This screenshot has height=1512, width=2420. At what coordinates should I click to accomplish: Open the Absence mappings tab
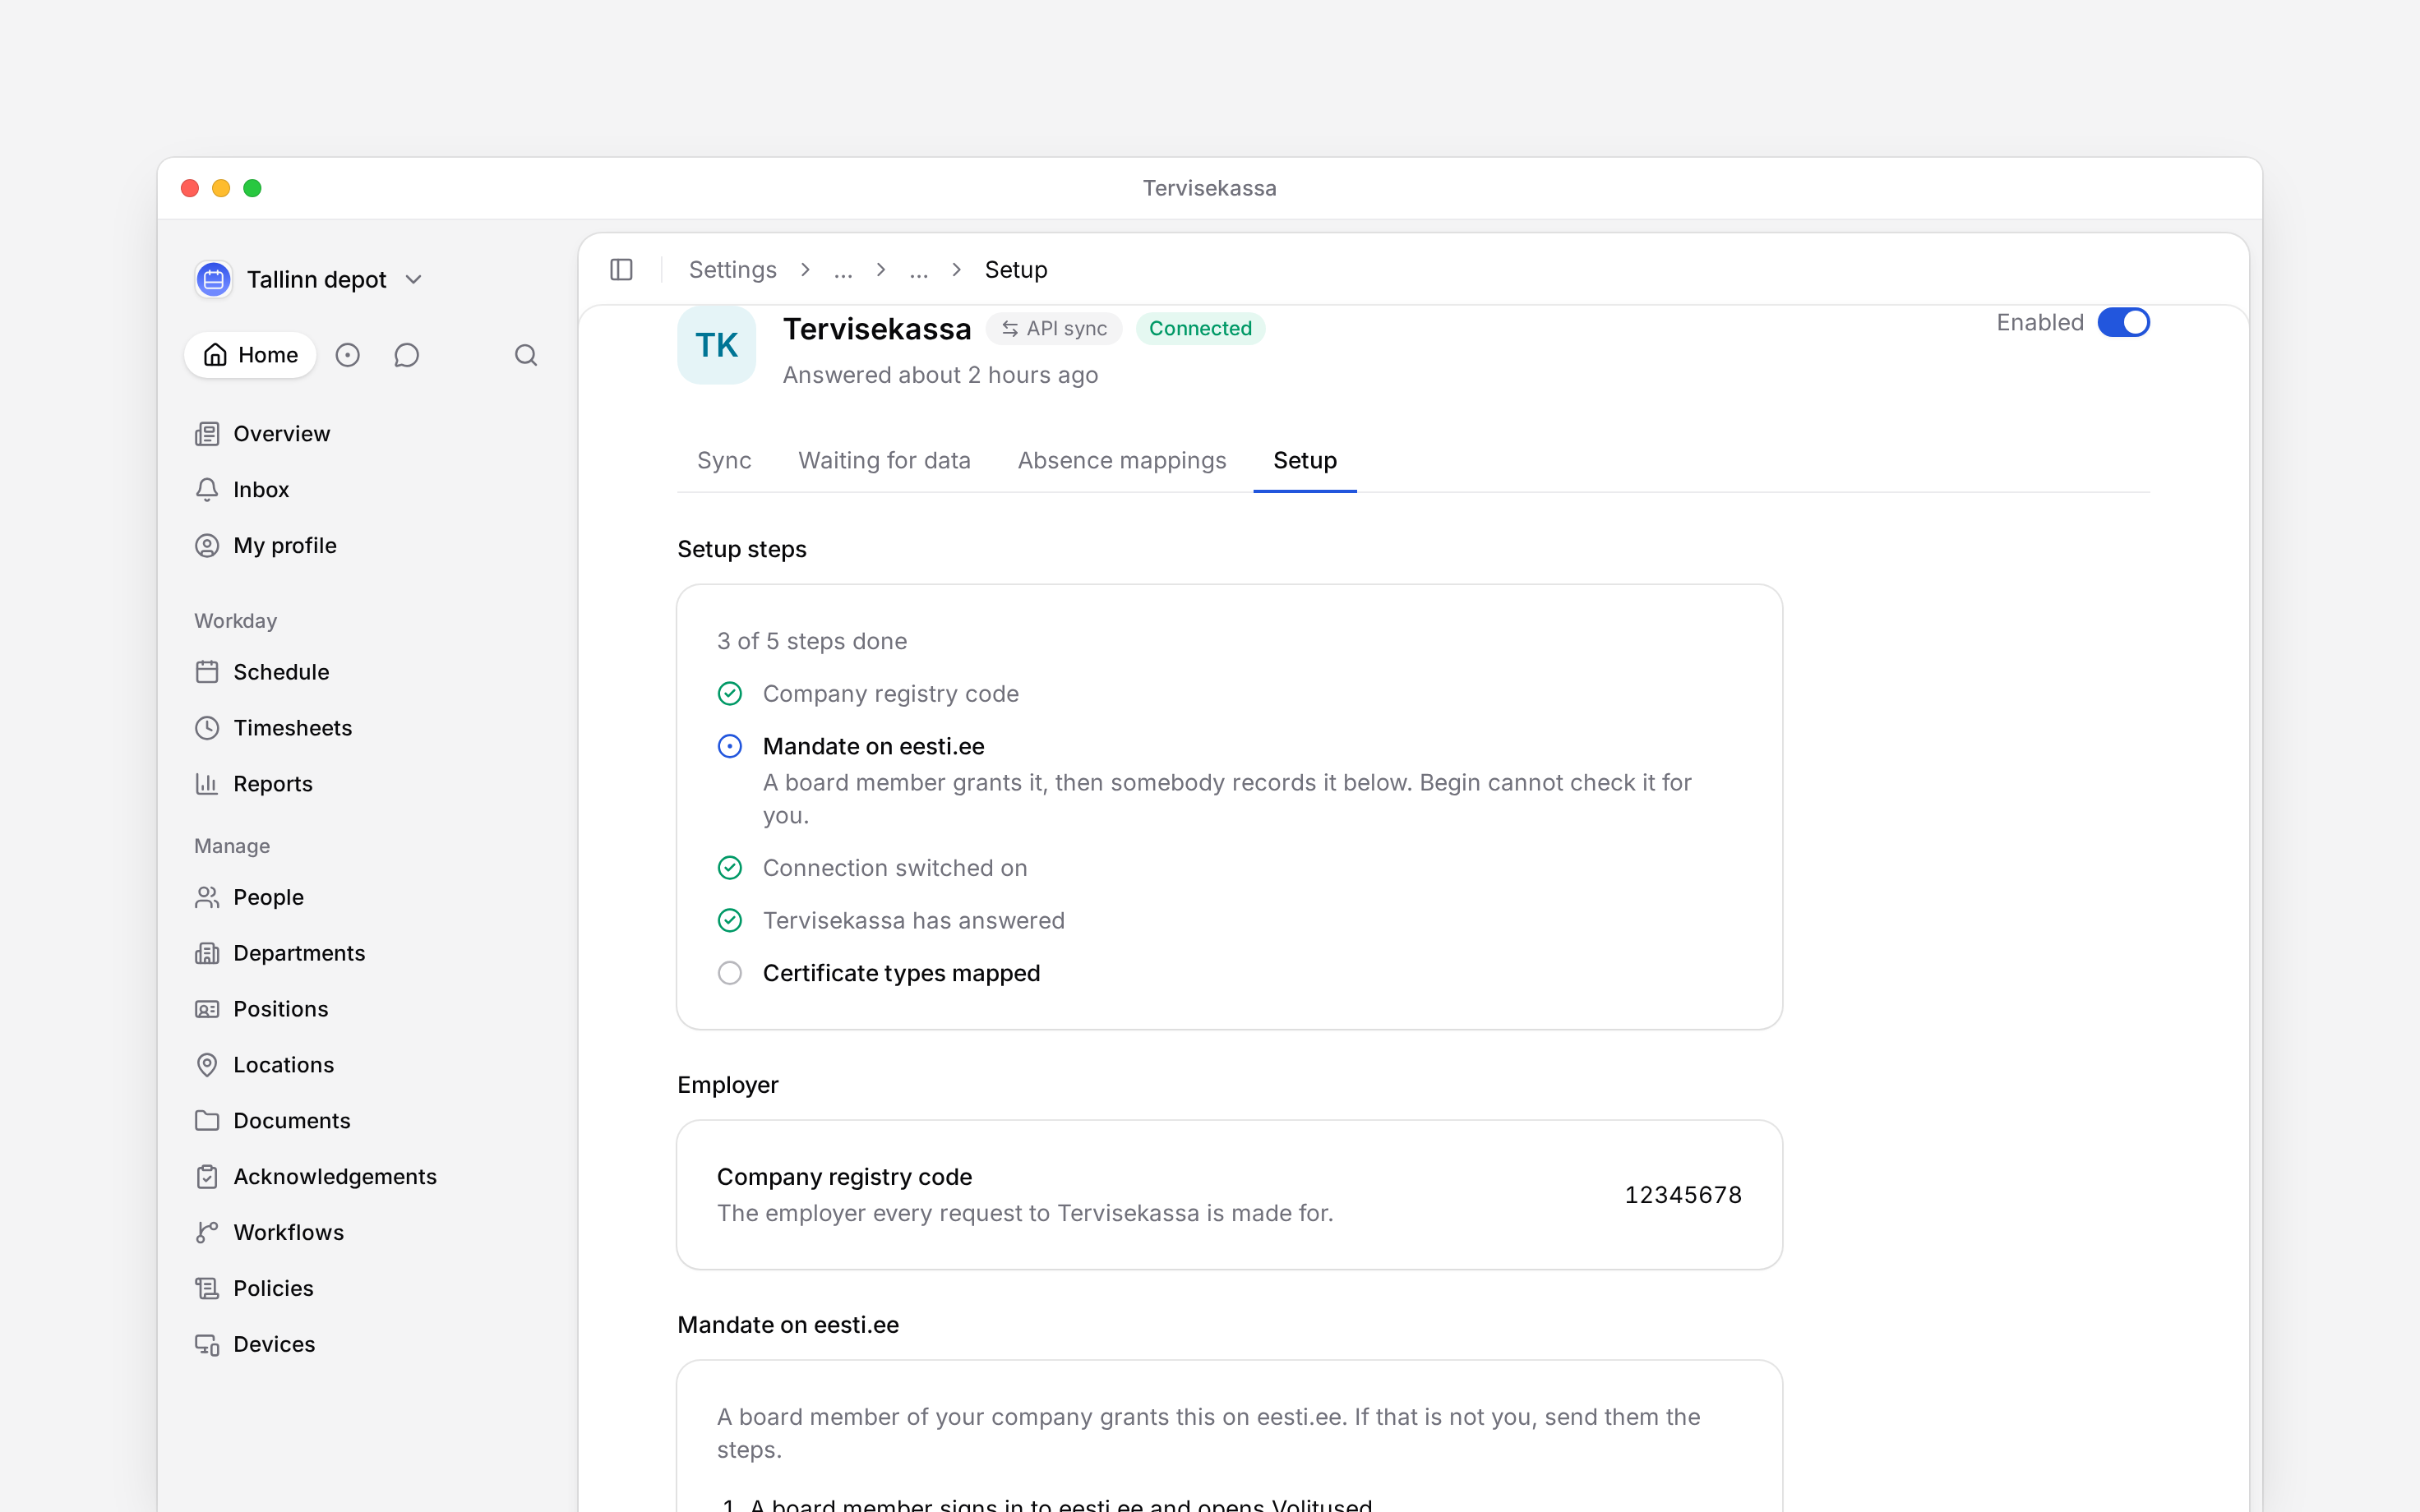[1122, 461]
